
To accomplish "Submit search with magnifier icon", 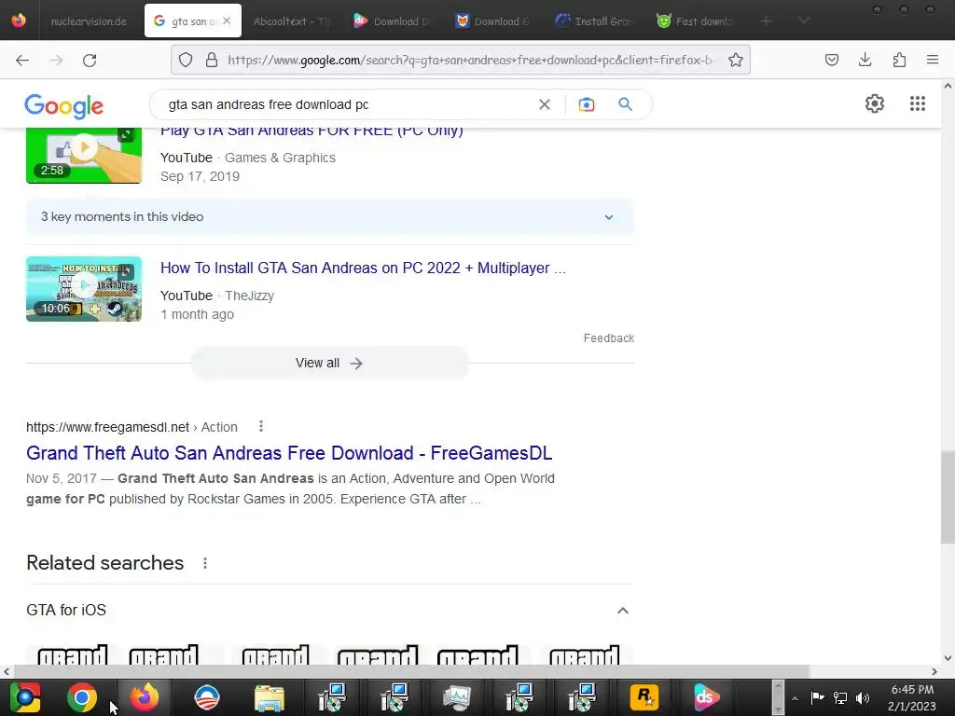I will click(626, 104).
